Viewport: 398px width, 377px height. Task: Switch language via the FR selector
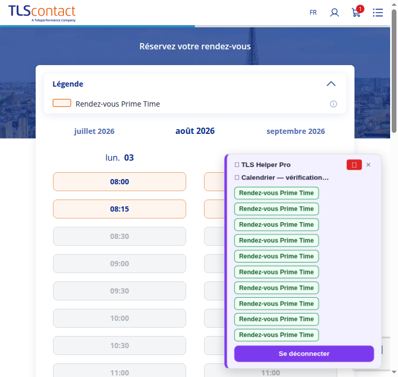[313, 13]
